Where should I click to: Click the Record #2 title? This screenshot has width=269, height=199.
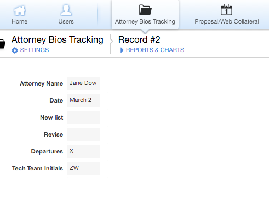[139, 39]
